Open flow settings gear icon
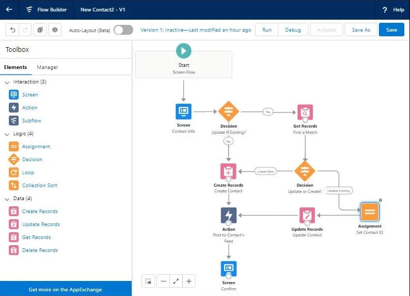Screen dimensions: 410x296 pyautogui.click(x=55, y=30)
